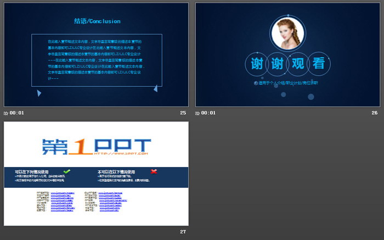Select the slide 25 Conclusion thumbnail
Screen dimensions: 384x240
coord(96,55)
